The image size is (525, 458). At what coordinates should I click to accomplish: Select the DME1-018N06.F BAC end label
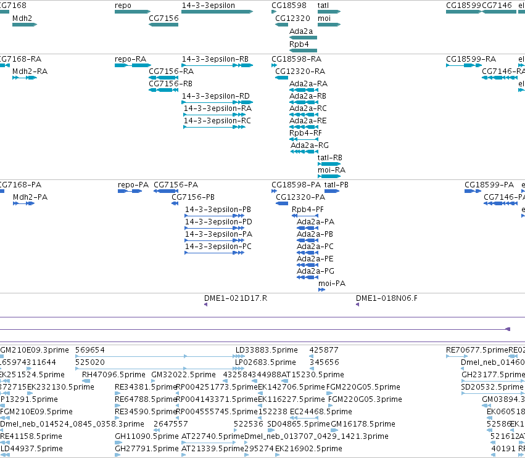point(387,298)
